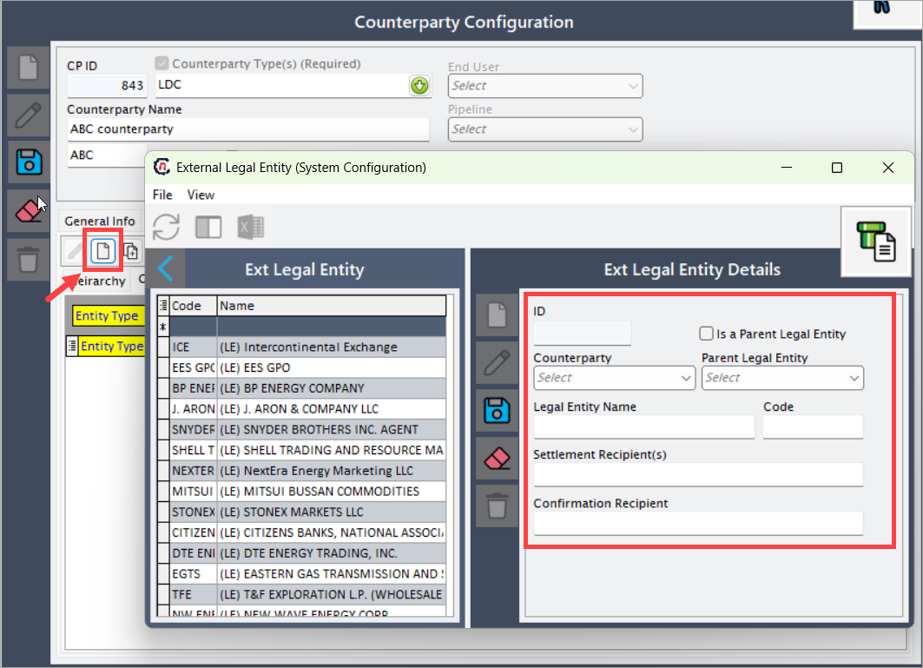Open the Parent Legal Entity dropdown

783,378
